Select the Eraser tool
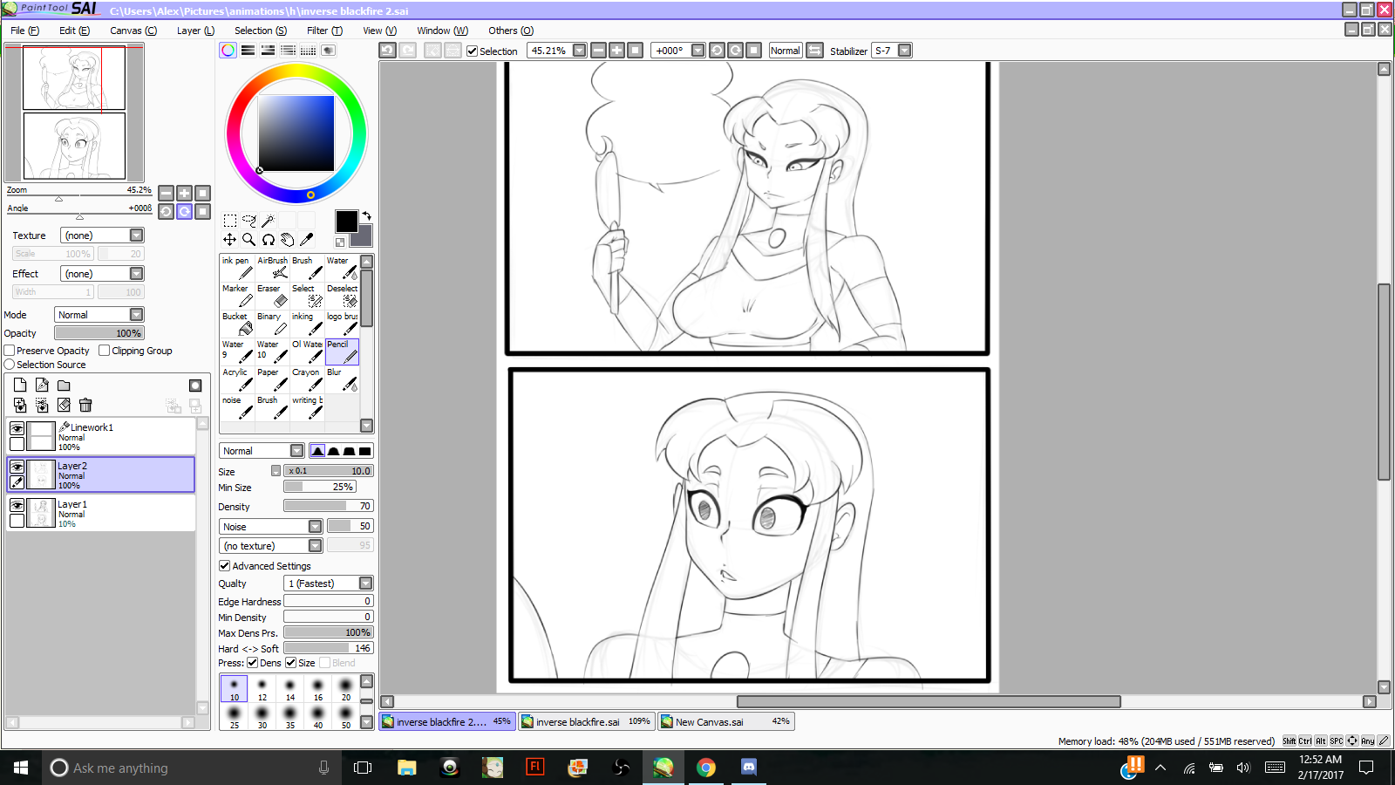The width and height of the screenshot is (1395, 785). [x=271, y=296]
